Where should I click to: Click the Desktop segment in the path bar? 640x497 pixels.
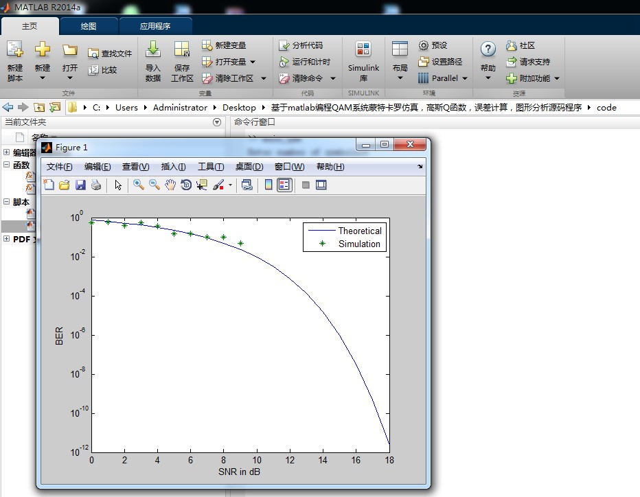coord(239,108)
